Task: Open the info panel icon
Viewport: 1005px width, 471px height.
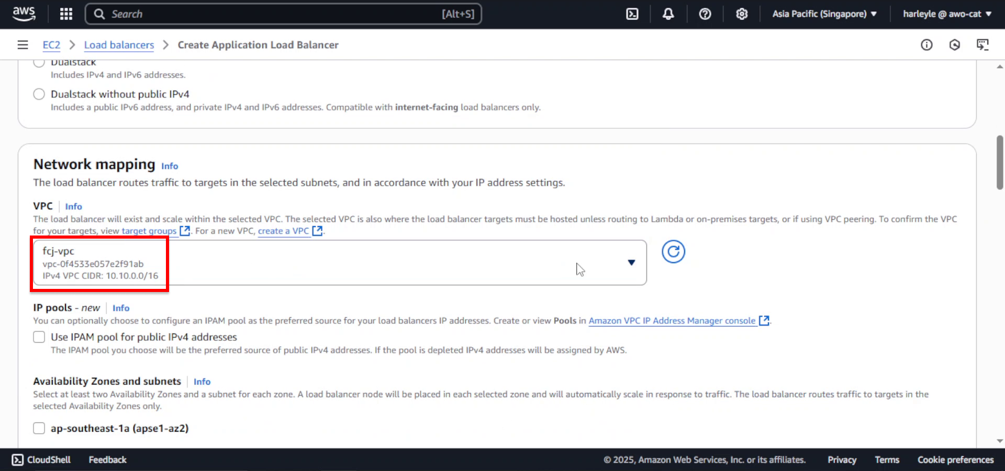Action: click(x=926, y=45)
